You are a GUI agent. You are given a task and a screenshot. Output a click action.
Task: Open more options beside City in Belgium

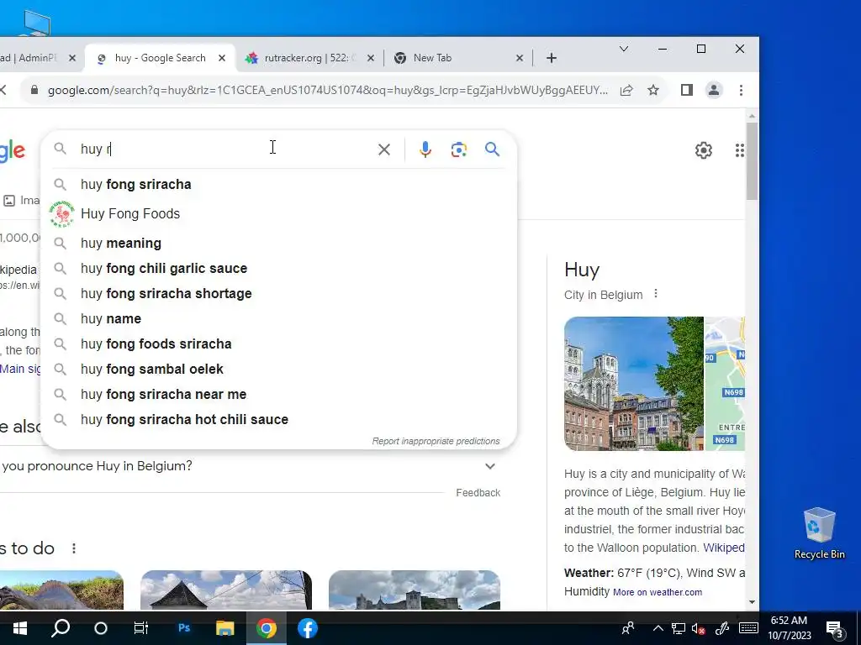656,294
